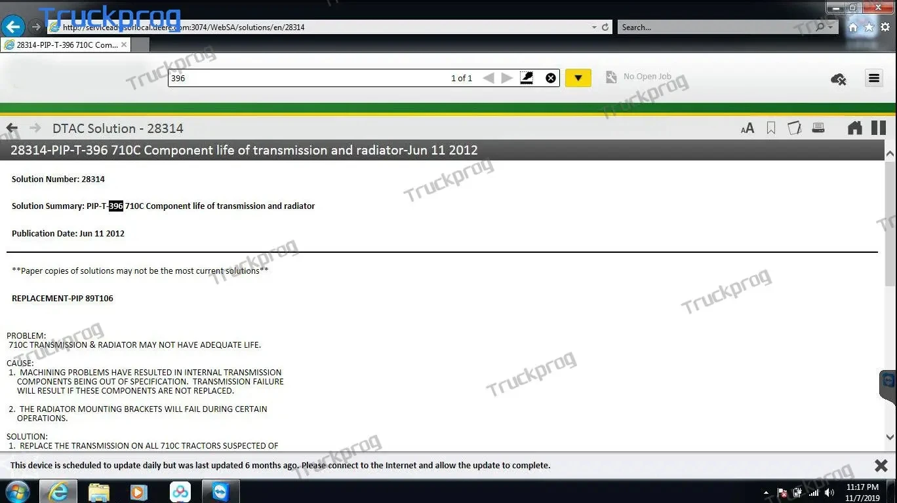Click the font size (AA) icon
Image resolution: width=897 pixels, height=503 pixels.
pyautogui.click(x=747, y=128)
